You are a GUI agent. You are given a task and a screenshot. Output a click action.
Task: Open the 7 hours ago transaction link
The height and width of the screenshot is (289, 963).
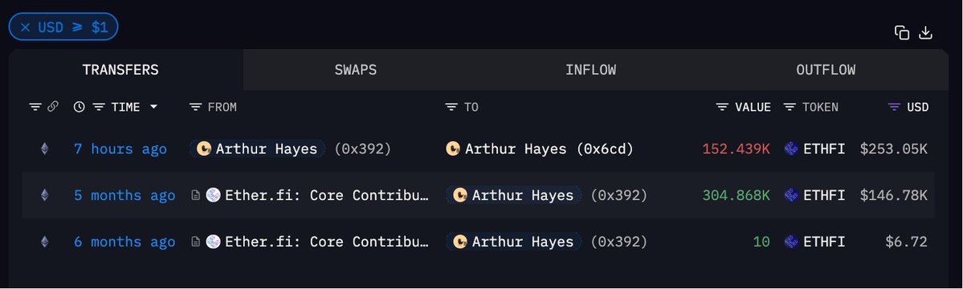click(120, 149)
